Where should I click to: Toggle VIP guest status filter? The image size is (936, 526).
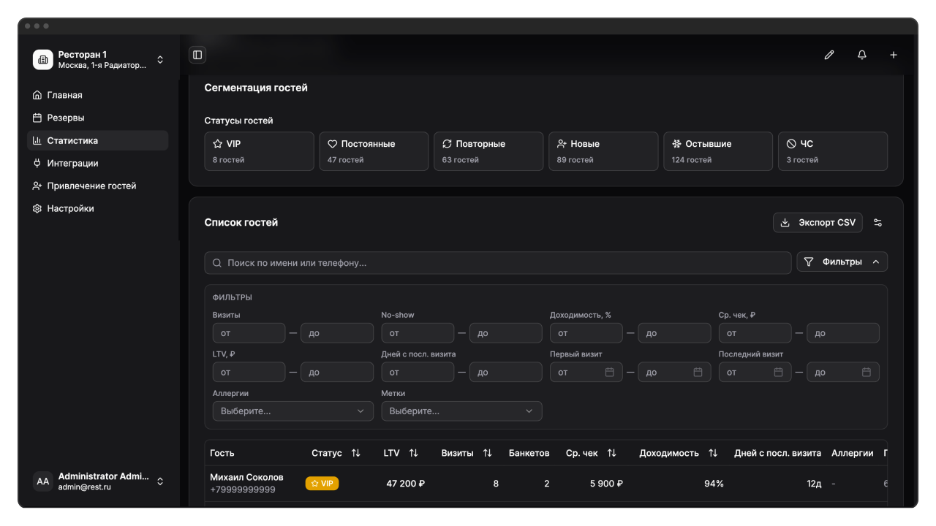coord(259,151)
